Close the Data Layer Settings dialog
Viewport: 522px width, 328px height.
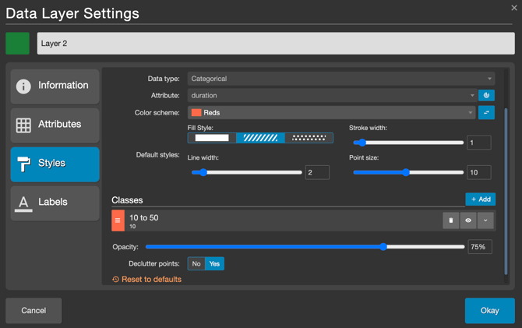[513, 8]
